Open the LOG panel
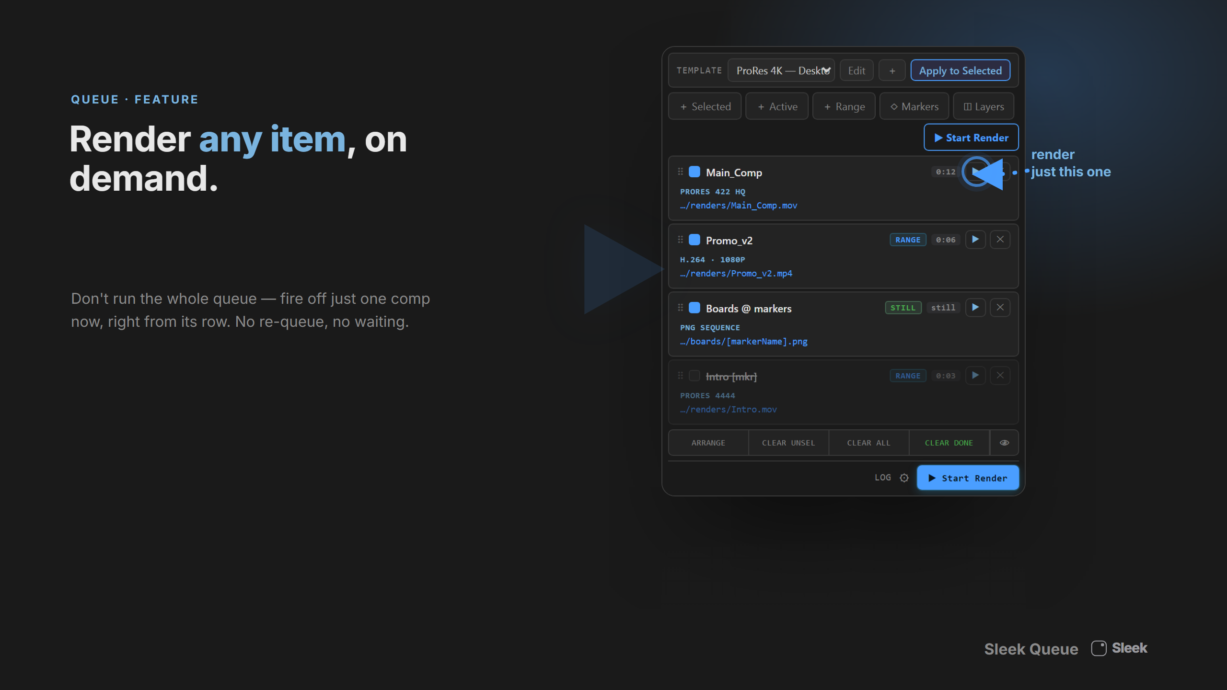1227x690 pixels. coord(883,478)
